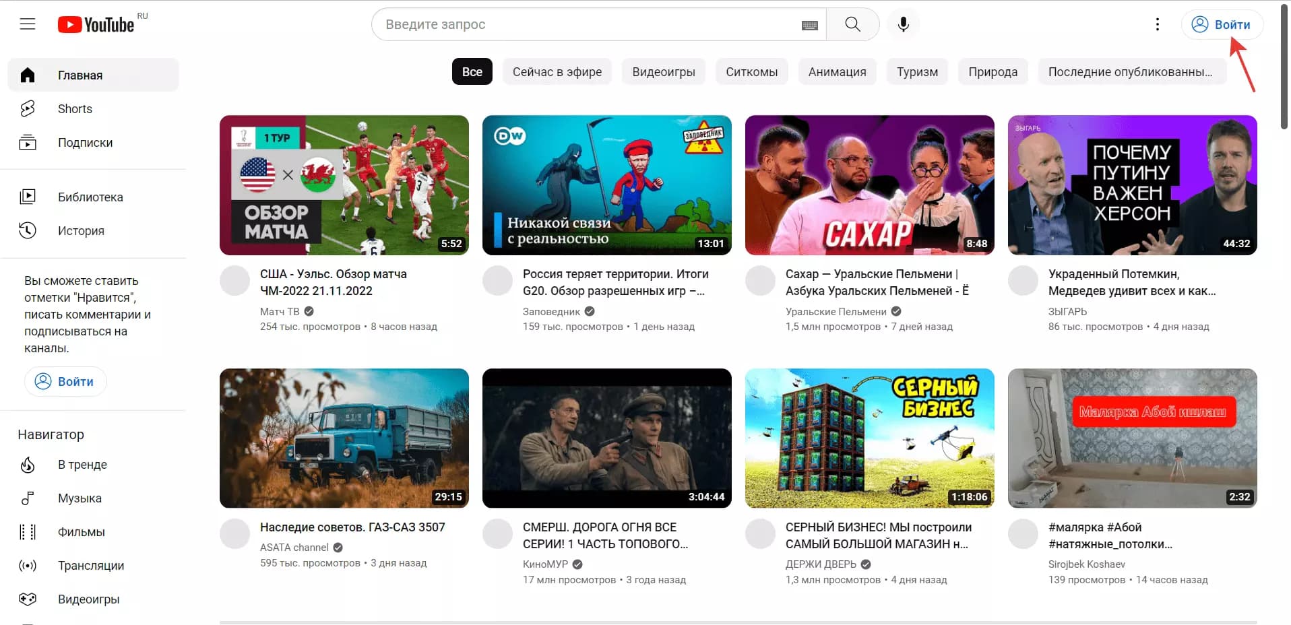The height and width of the screenshot is (625, 1291).
Task: Click the В тренде flame icon
Action: click(28, 465)
